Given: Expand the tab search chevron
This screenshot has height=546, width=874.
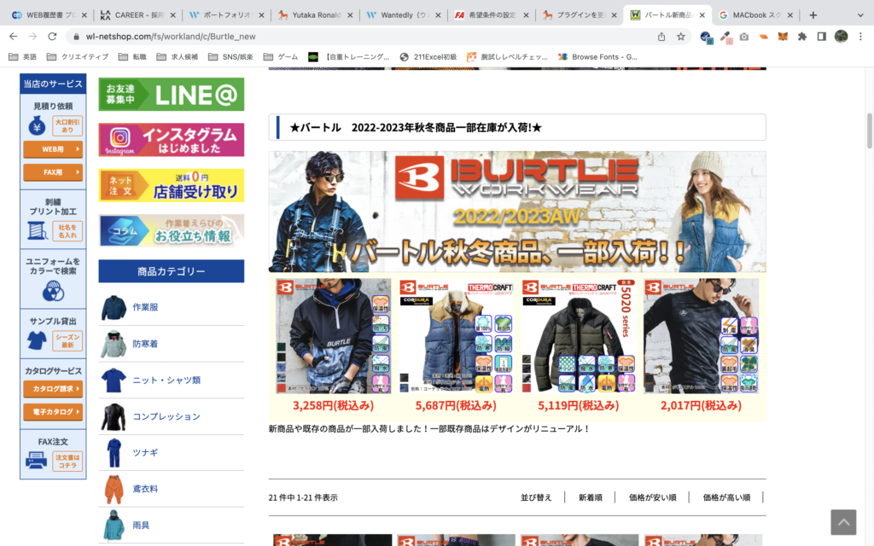Looking at the screenshot, I should pyautogui.click(x=860, y=15).
